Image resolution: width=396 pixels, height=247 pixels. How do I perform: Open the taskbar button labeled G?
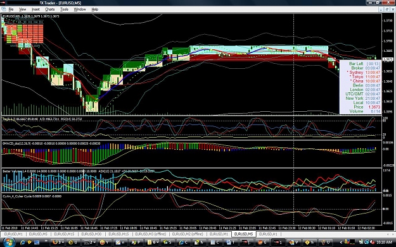[x=262, y=242]
